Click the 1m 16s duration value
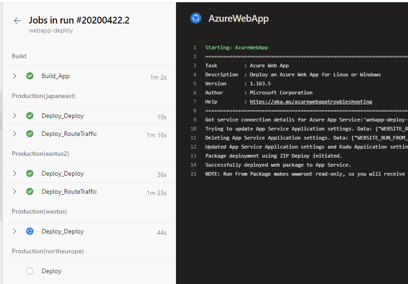The image size is (408, 284). 157,135
